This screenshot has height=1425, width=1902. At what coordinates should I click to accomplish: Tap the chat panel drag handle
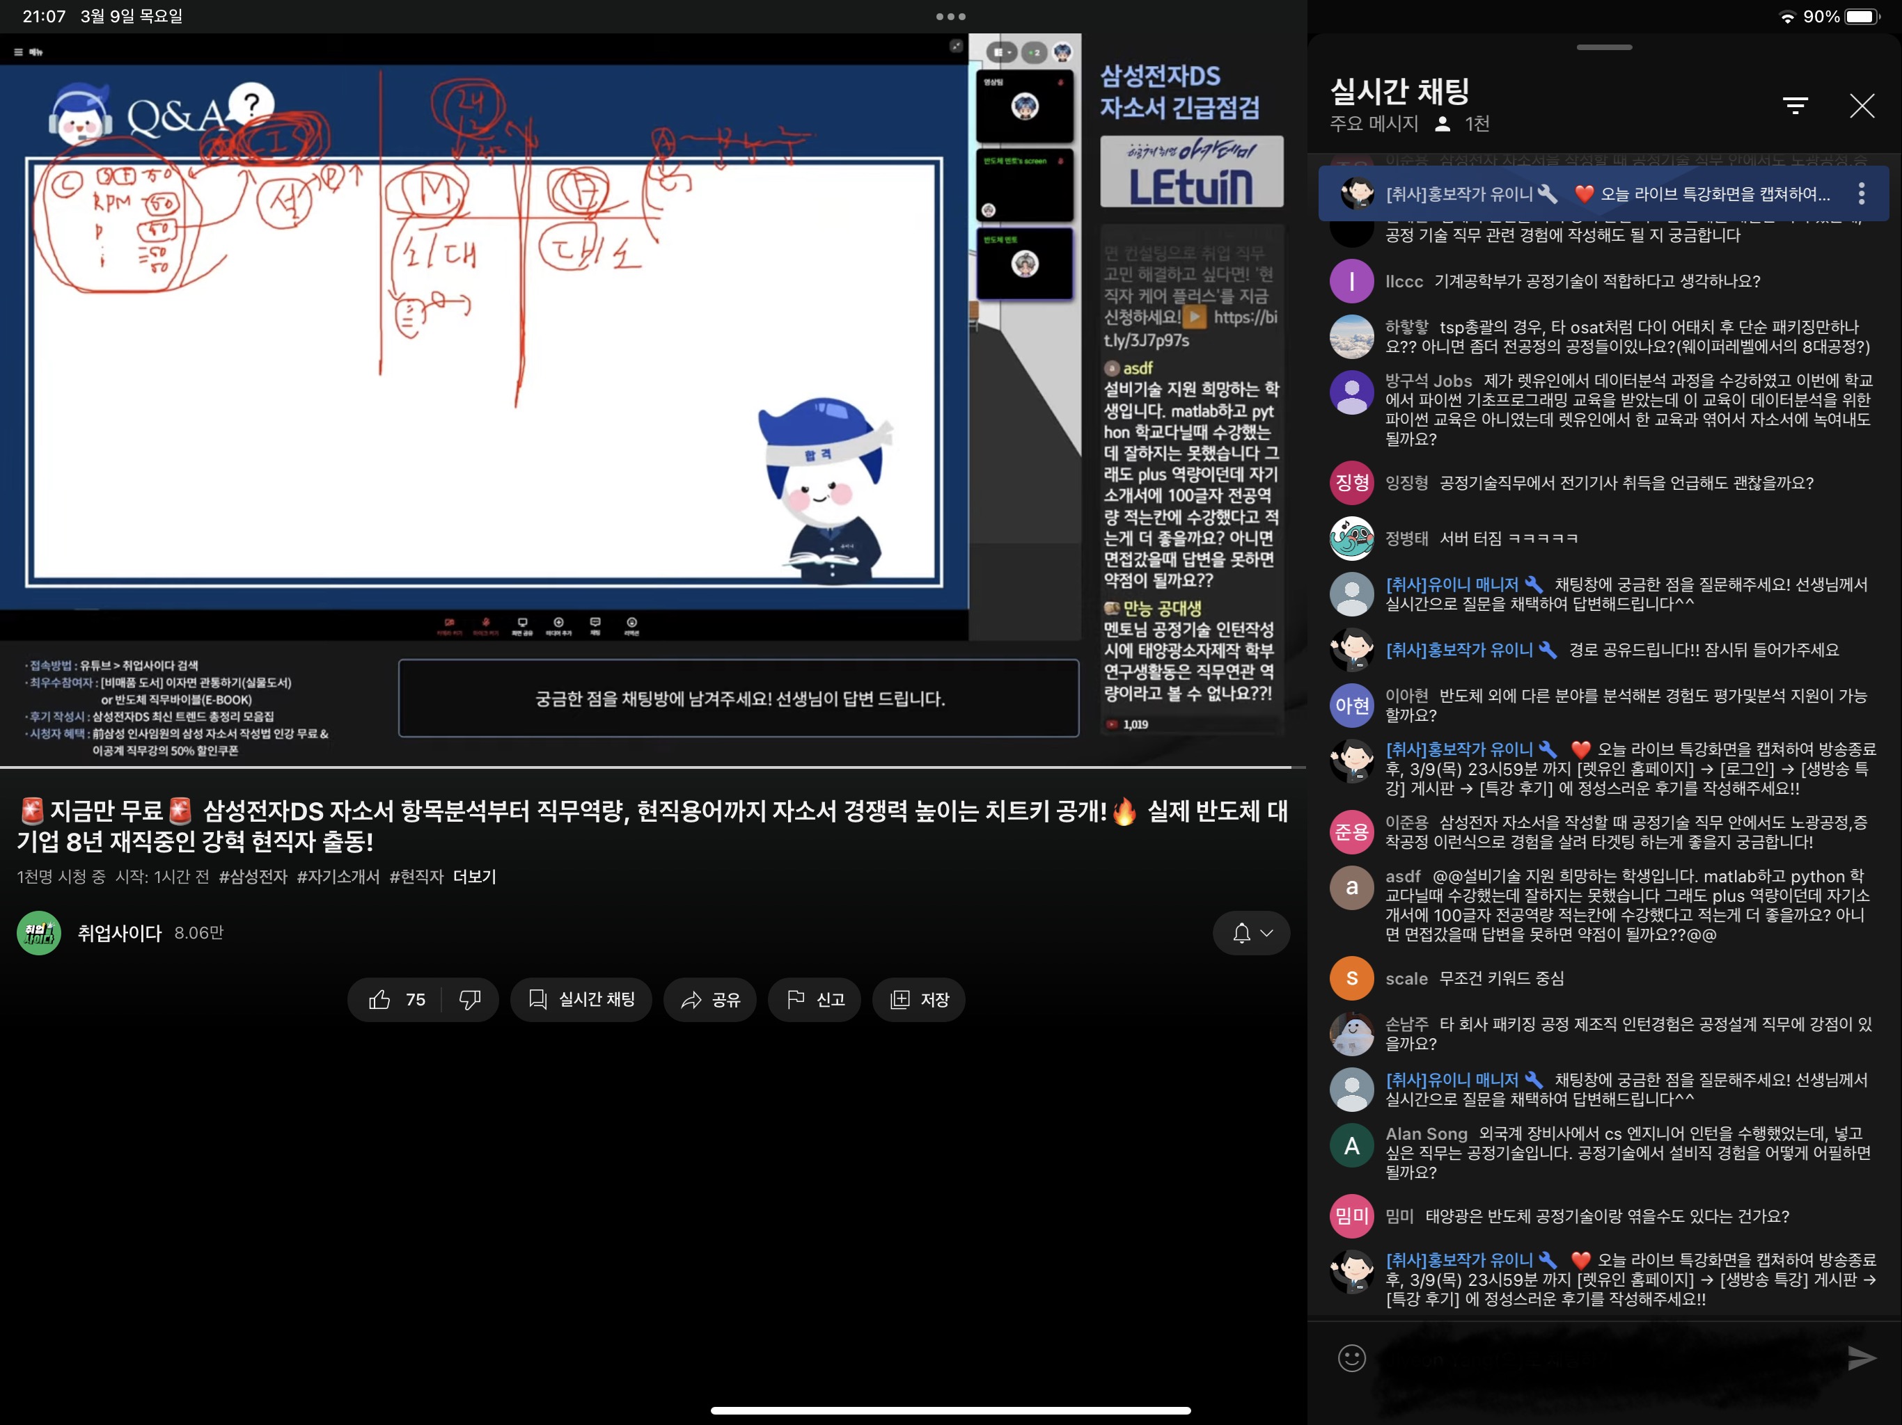[x=1605, y=47]
